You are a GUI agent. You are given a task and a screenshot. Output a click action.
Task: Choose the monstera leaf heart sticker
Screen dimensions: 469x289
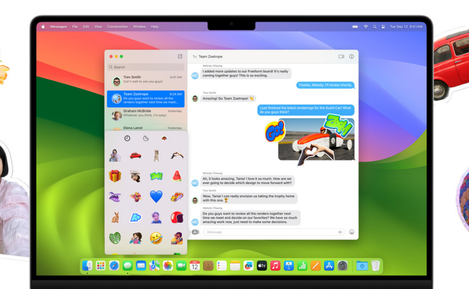click(115, 238)
